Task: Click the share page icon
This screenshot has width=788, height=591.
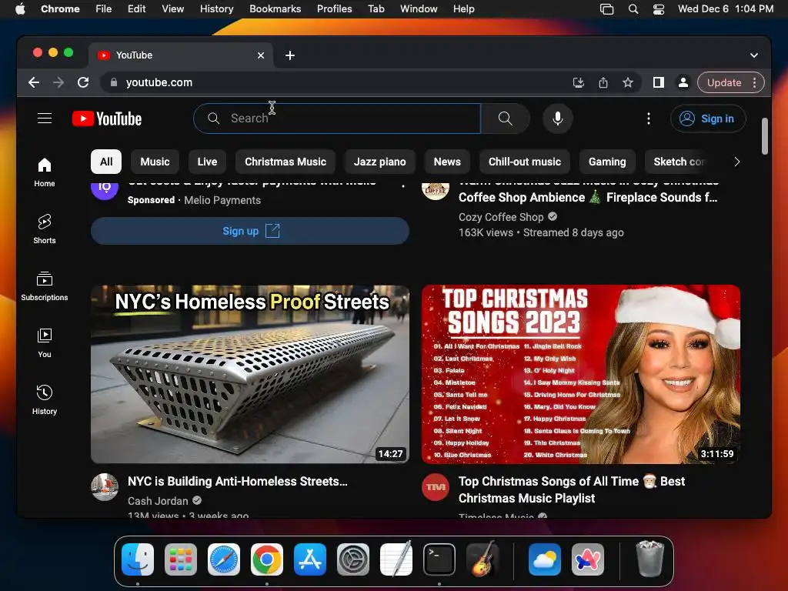Action: tap(603, 82)
